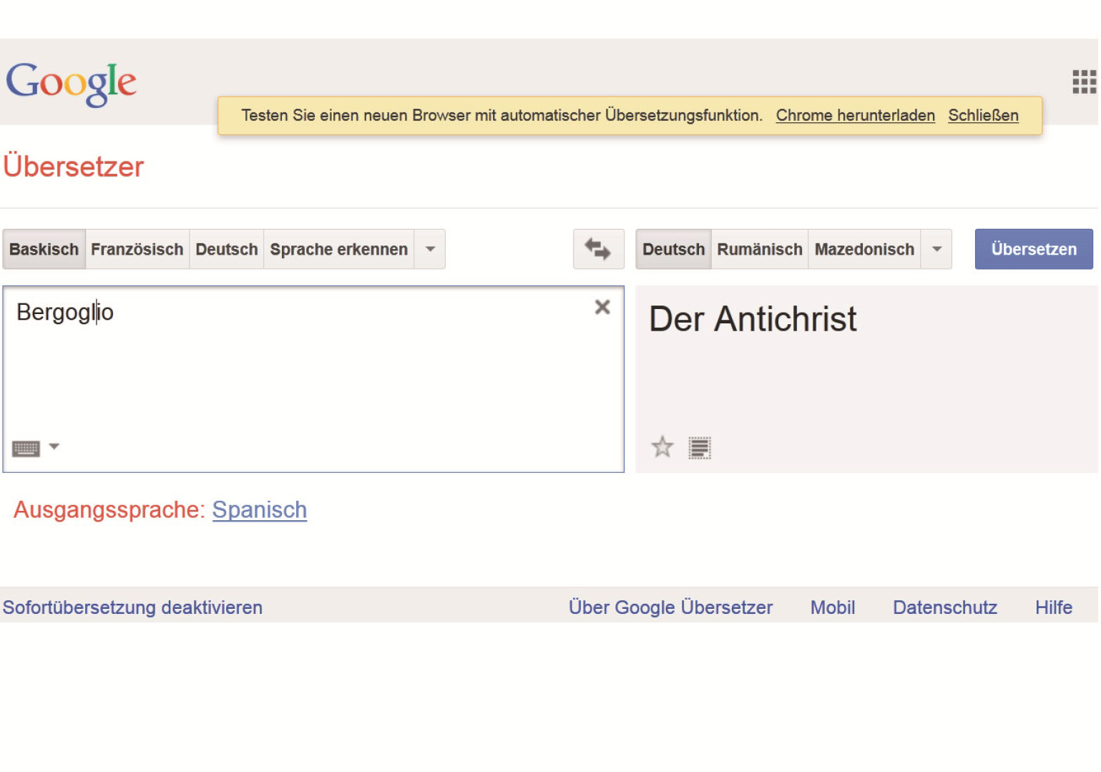Dismiss the banner via Schließen
The image size is (1101, 772).
click(983, 115)
